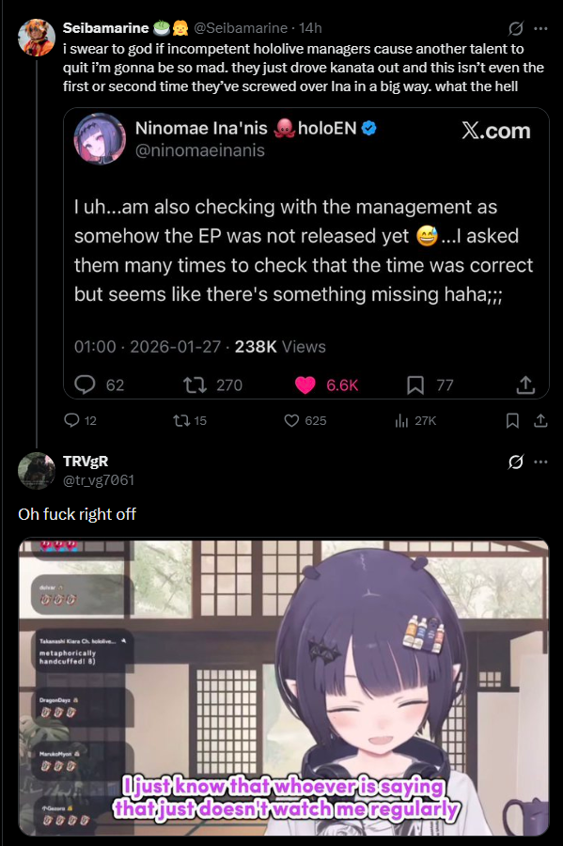The height and width of the screenshot is (846, 563).
Task: Open Ninomae Ina'nis avatar in quoted image
Action: pos(100,139)
